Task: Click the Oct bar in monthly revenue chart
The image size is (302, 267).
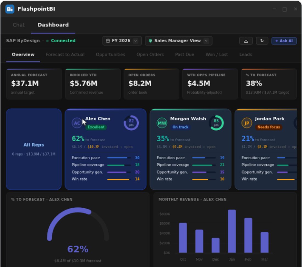Action: (x=183, y=238)
